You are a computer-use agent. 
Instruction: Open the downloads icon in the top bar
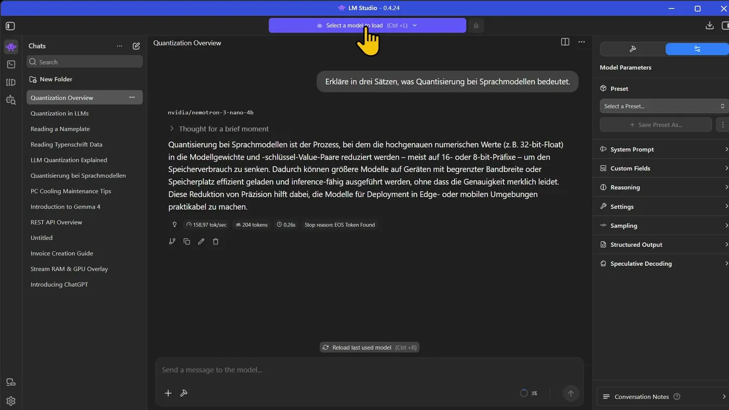[x=709, y=25]
